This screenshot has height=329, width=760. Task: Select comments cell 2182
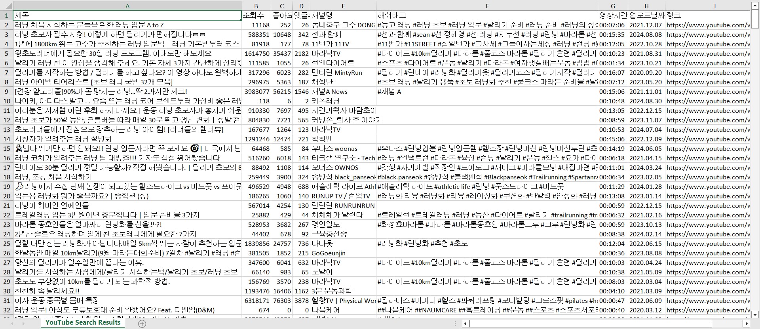coord(301,53)
